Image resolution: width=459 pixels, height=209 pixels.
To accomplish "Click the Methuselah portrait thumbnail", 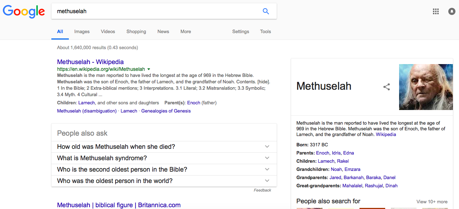I will click(x=425, y=87).
